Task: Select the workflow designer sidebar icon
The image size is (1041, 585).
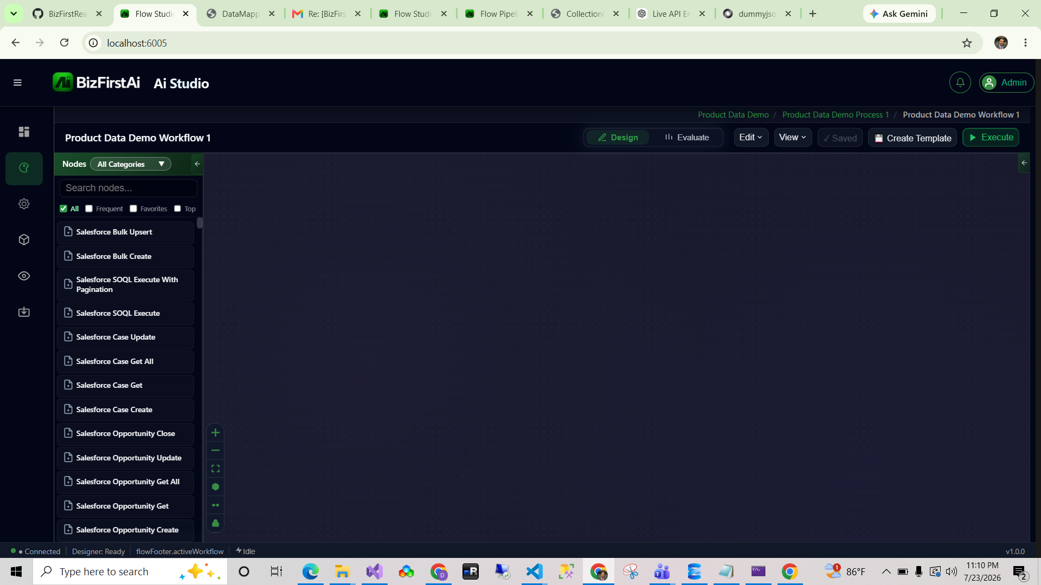Action: pos(24,168)
